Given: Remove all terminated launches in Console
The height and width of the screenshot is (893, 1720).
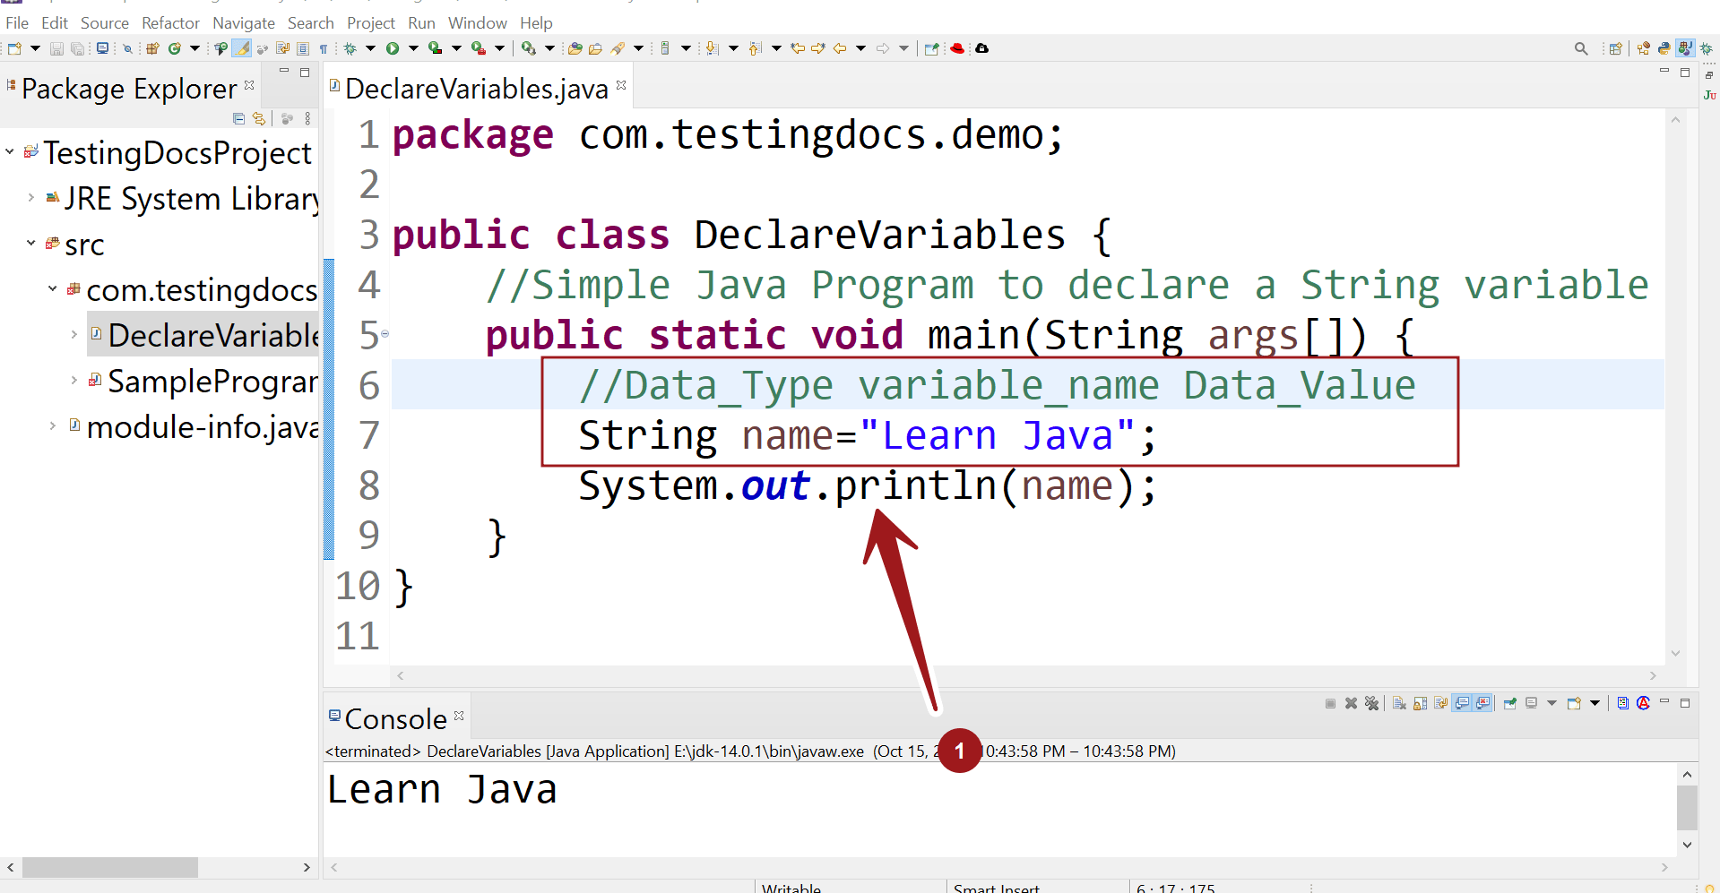Looking at the screenshot, I should coord(1372,703).
